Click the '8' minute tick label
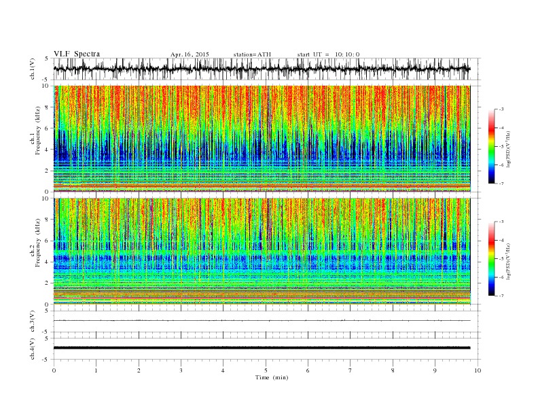The width and height of the screenshot is (538, 416). click(x=393, y=370)
